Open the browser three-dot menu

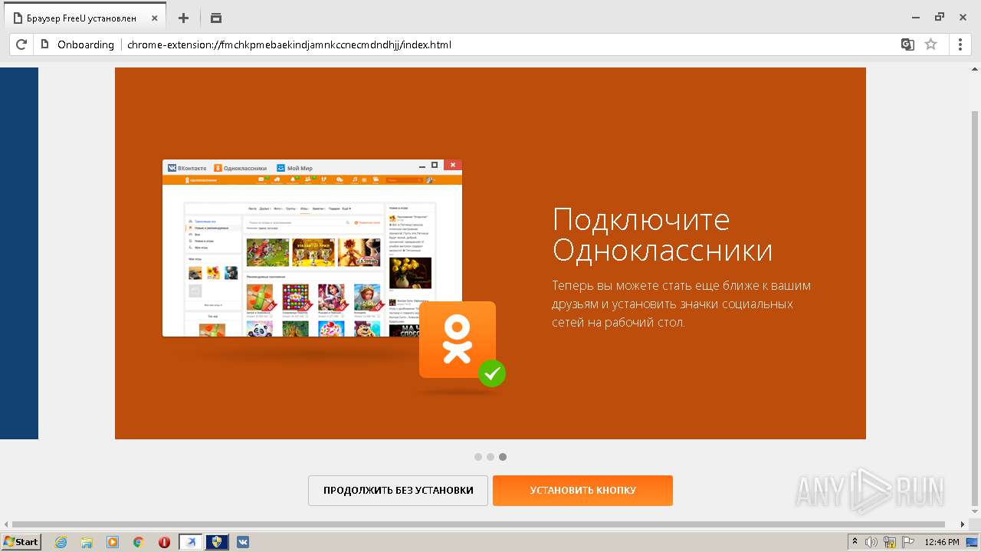tap(960, 44)
